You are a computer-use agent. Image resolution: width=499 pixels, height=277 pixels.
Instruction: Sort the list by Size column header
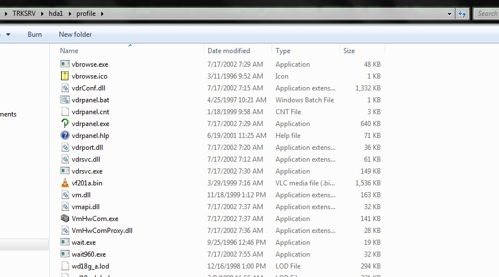tap(349, 51)
